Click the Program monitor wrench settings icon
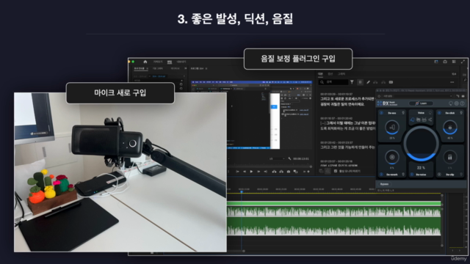Screen dimensions: 470x264 pyautogui.click(x=289, y=158)
